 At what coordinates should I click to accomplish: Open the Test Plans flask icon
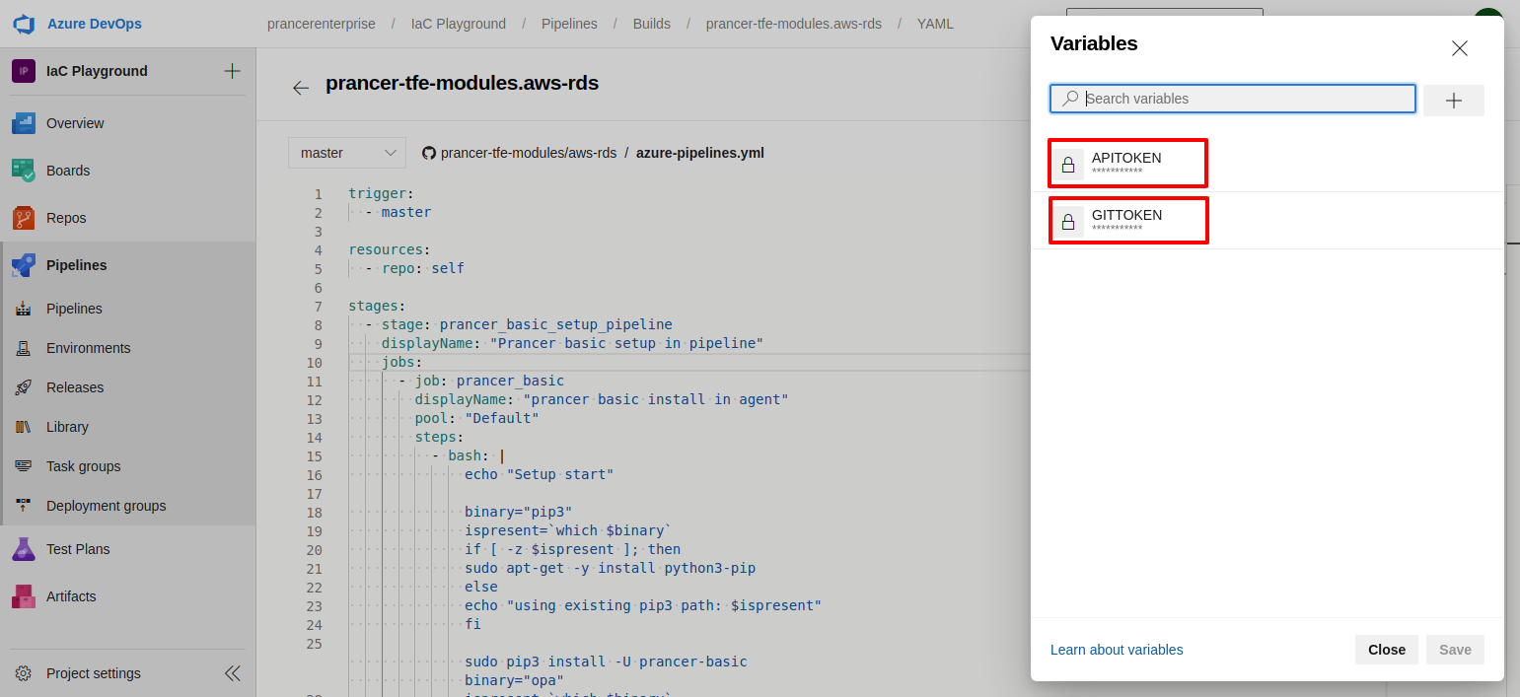24,549
